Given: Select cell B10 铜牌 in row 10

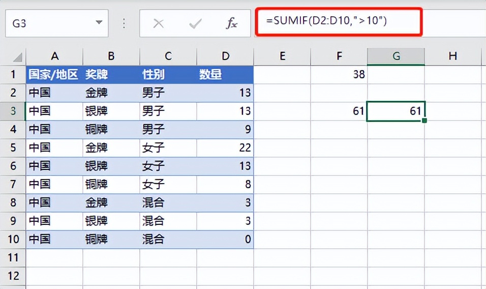Looking at the screenshot, I should pyautogui.click(x=111, y=239).
